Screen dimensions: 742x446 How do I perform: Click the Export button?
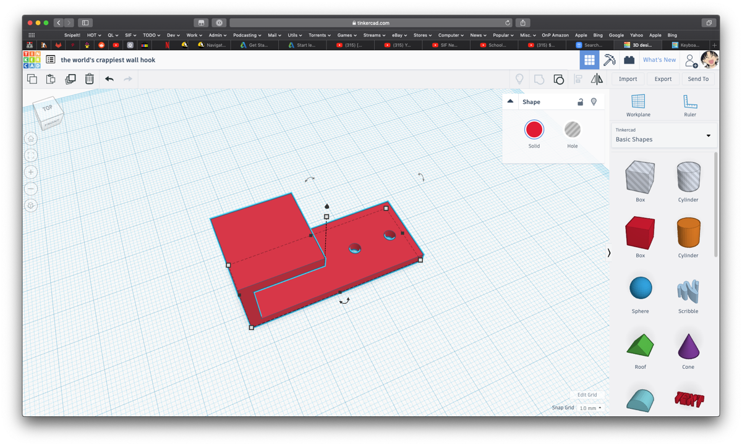[663, 79]
